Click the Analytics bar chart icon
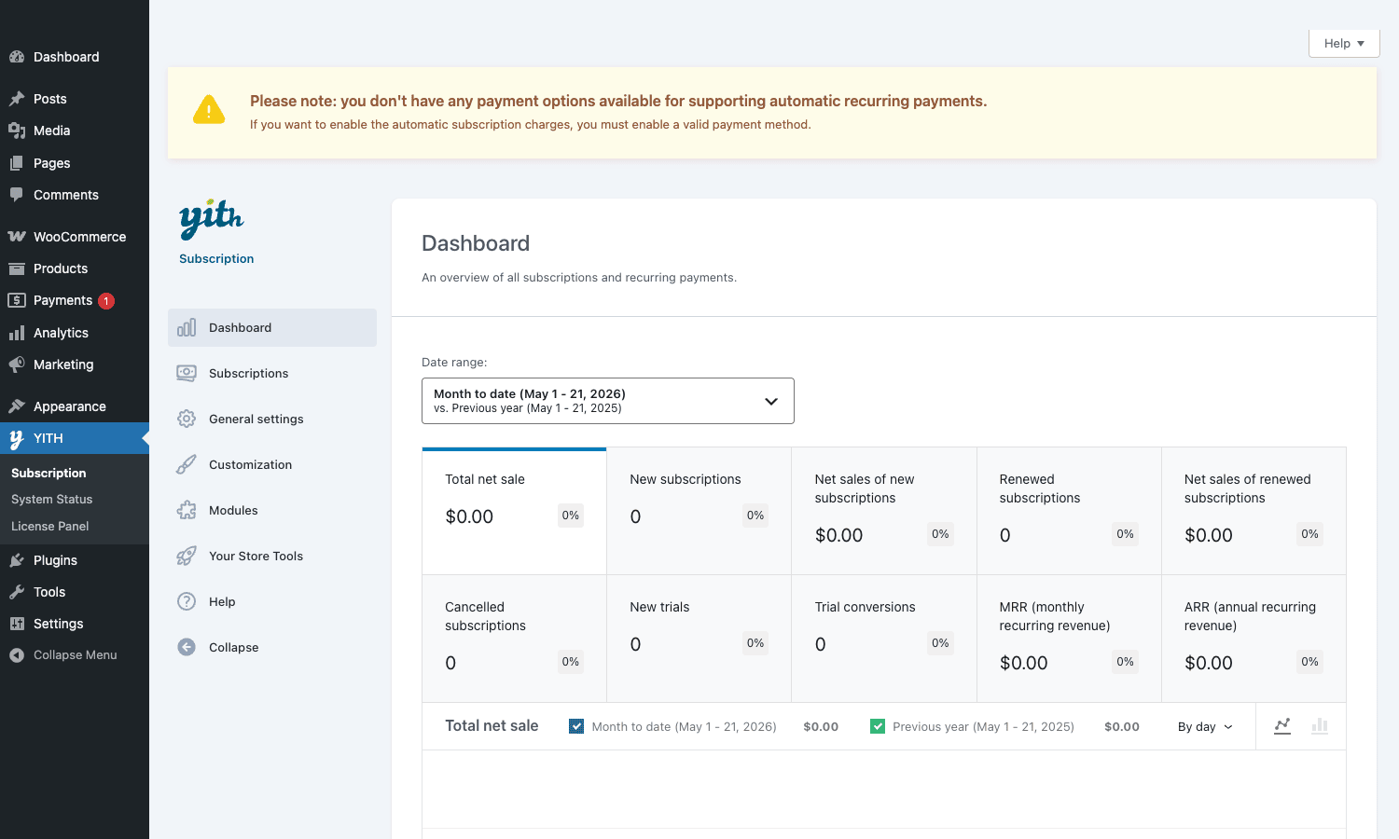This screenshot has height=839, width=1399. [x=17, y=333]
